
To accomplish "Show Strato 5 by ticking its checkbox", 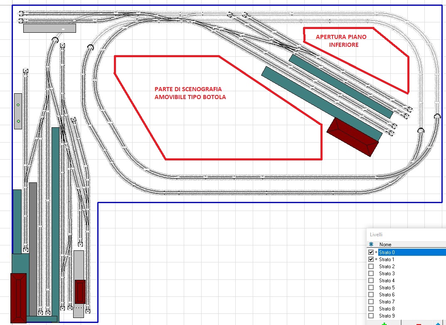I will click(371, 288).
